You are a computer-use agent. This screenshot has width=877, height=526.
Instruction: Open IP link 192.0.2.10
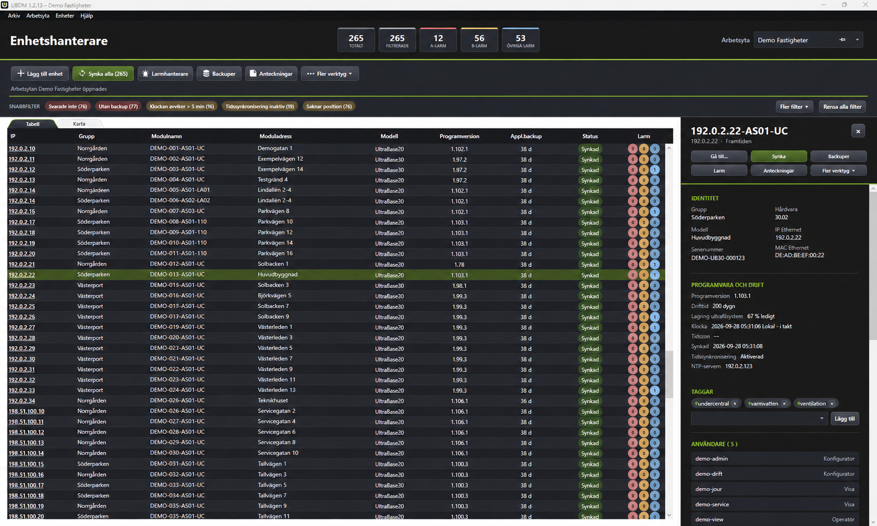tap(22, 148)
